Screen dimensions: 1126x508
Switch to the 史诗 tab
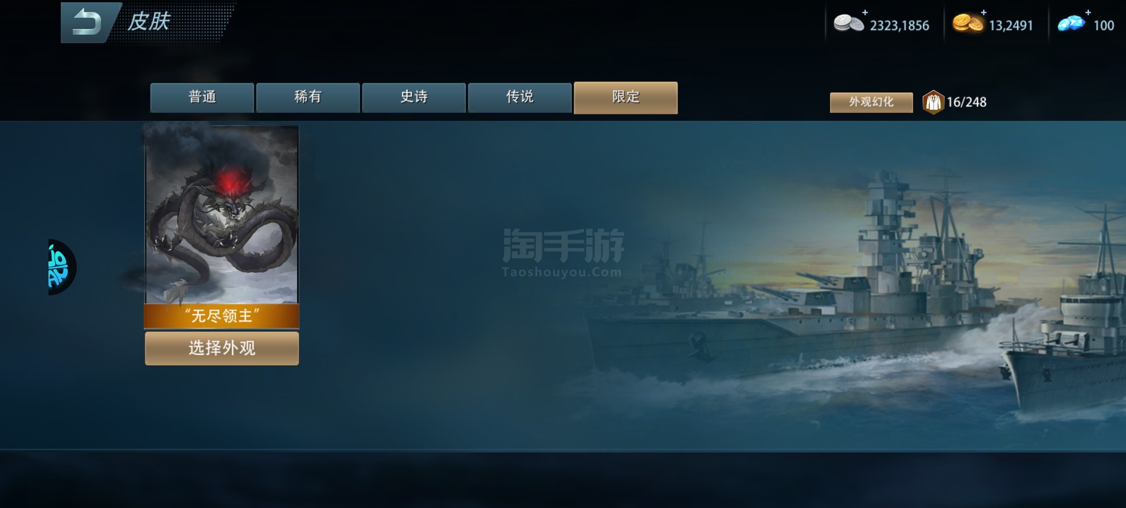(x=414, y=97)
